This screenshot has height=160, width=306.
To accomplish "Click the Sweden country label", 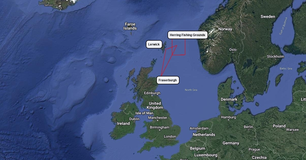I will [268, 17].
